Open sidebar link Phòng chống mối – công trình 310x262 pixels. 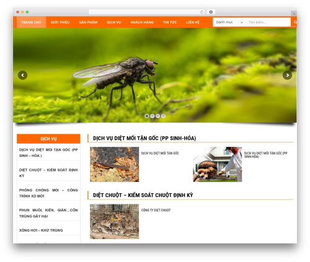48,193
